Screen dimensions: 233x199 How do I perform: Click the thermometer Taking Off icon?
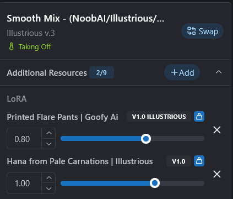tap(12, 46)
